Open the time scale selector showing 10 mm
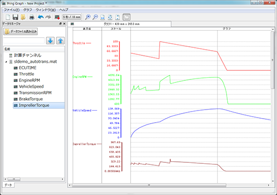277x195 pixels. [x=72, y=17]
